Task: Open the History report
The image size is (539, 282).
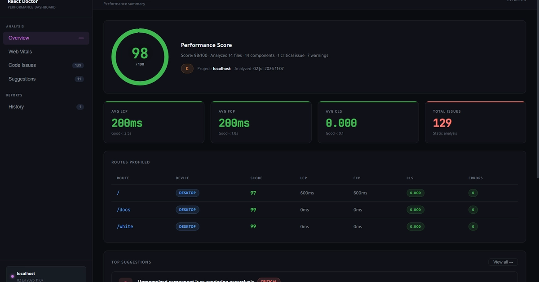Action: pyautogui.click(x=46, y=107)
